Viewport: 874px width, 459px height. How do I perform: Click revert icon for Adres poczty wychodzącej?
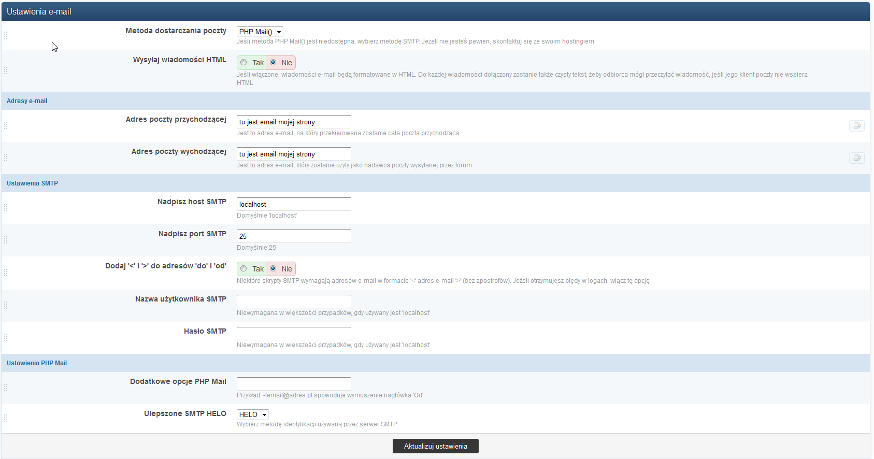pos(856,157)
